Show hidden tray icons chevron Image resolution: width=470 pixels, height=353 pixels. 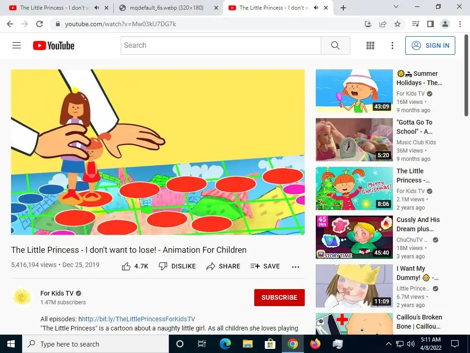click(388, 344)
